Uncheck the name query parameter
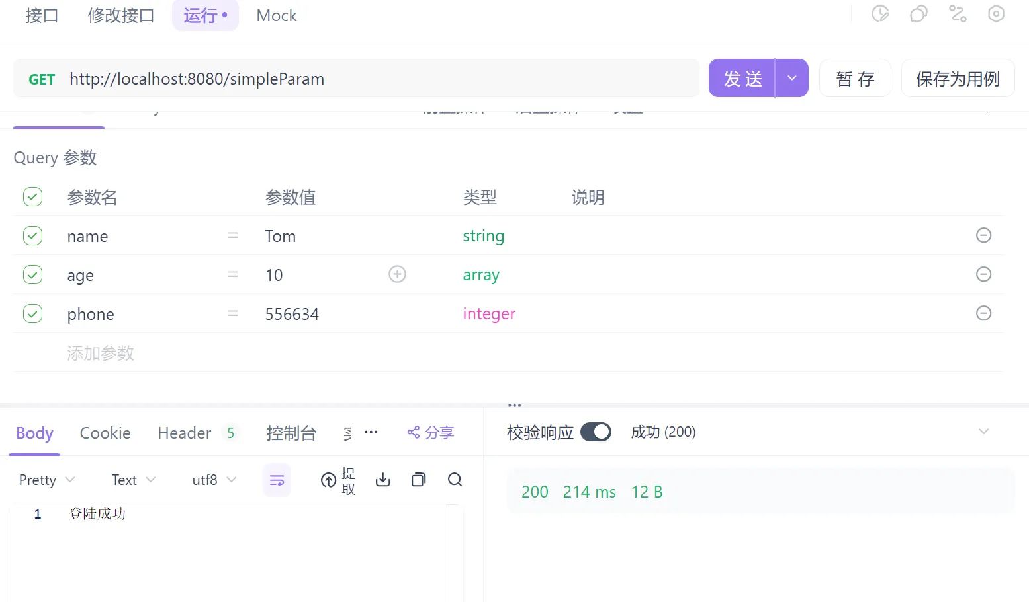The height and width of the screenshot is (602, 1029). coord(32,235)
